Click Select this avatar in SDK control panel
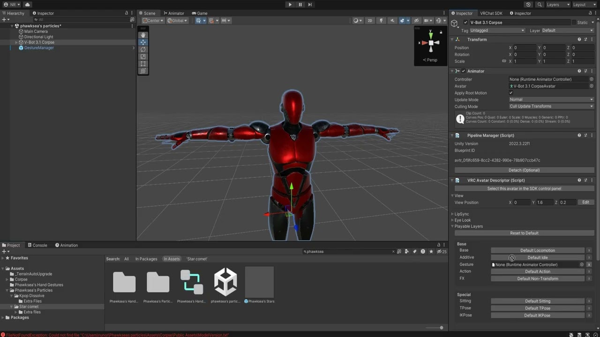Screen dimensions: 600x337 point(524,189)
